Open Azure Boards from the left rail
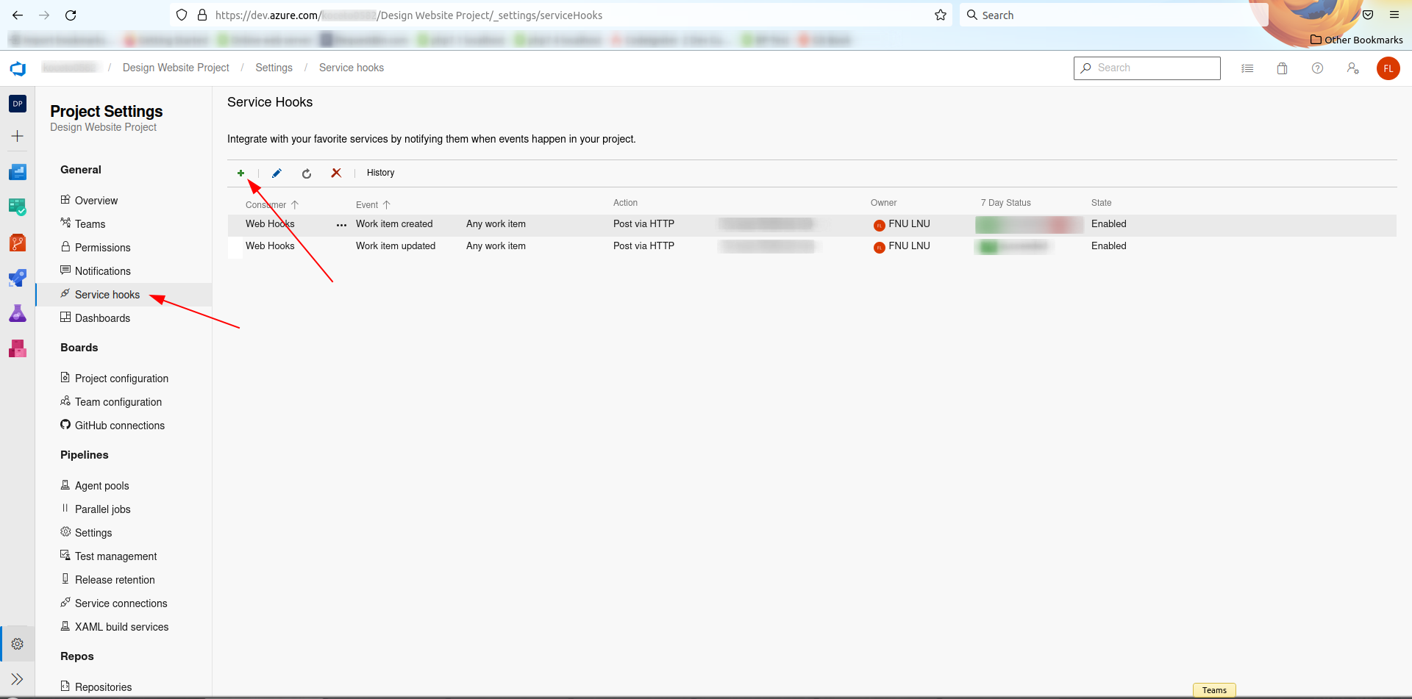This screenshot has width=1412, height=699. coord(18,207)
